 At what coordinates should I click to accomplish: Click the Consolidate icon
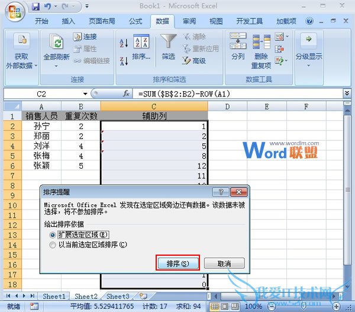(x=279, y=49)
